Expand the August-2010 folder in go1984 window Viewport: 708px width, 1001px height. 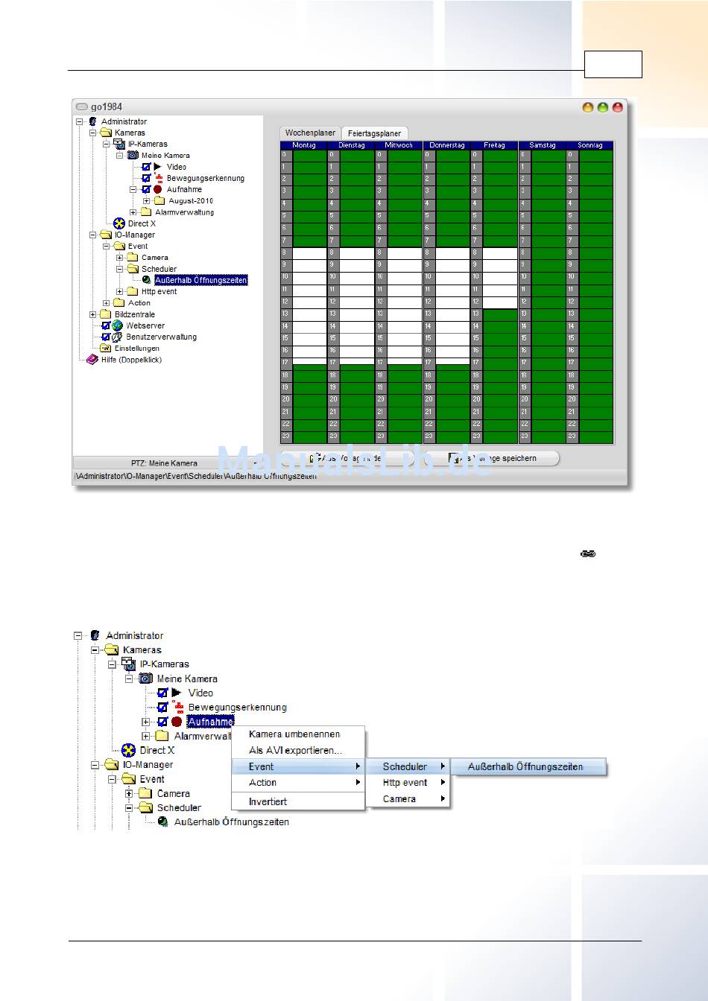pyautogui.click(x=147, y=200)
